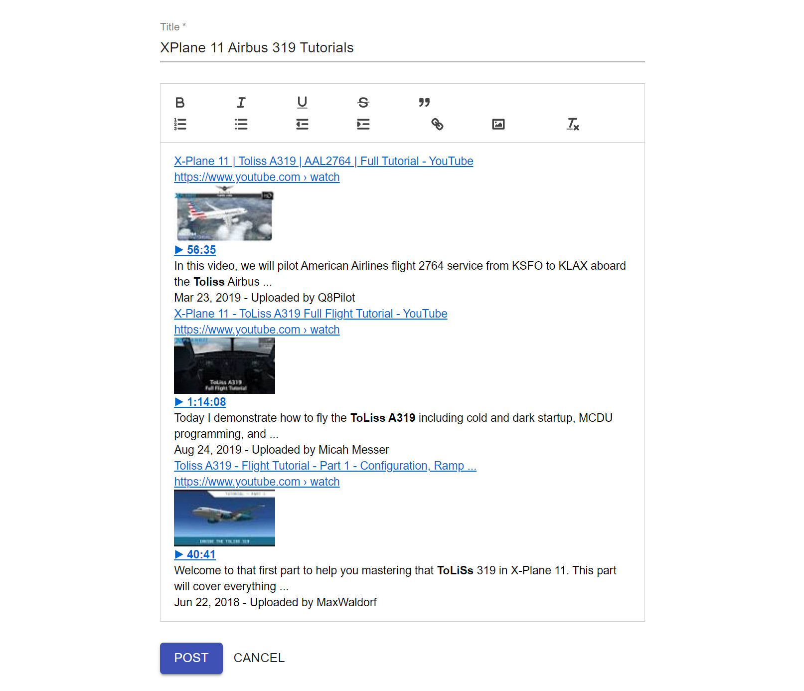Open the ToLiss A319 Full Flight Tutorial link
This screenshot has width=804, height=691.
(311, 314)
